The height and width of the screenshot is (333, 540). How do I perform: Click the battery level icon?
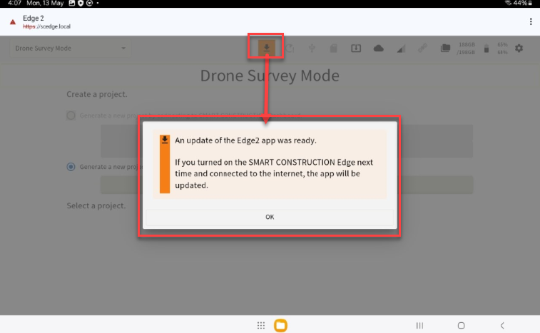(486, 48)
